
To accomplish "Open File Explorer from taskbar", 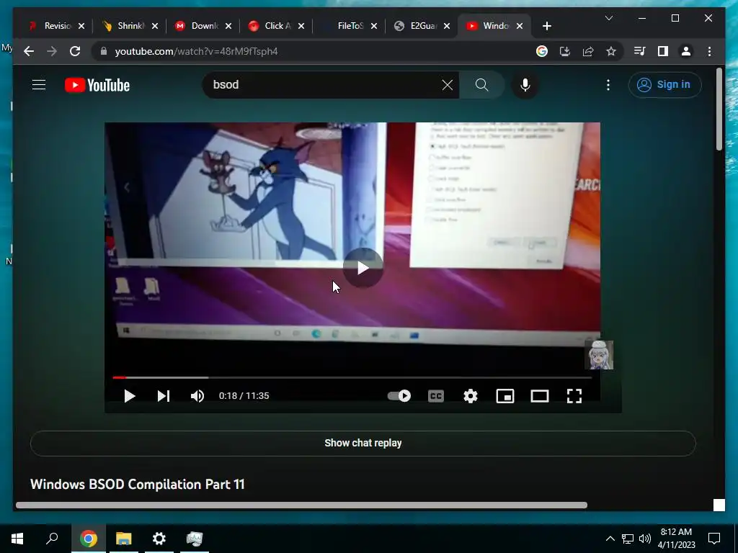I will point(123,539).
